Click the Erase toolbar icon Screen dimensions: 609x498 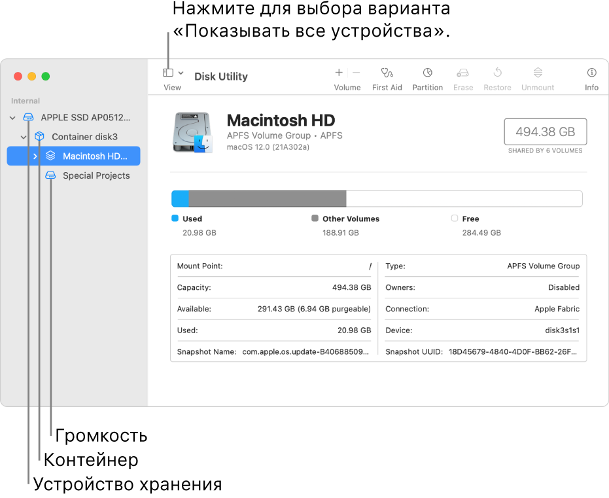point(462,73)
